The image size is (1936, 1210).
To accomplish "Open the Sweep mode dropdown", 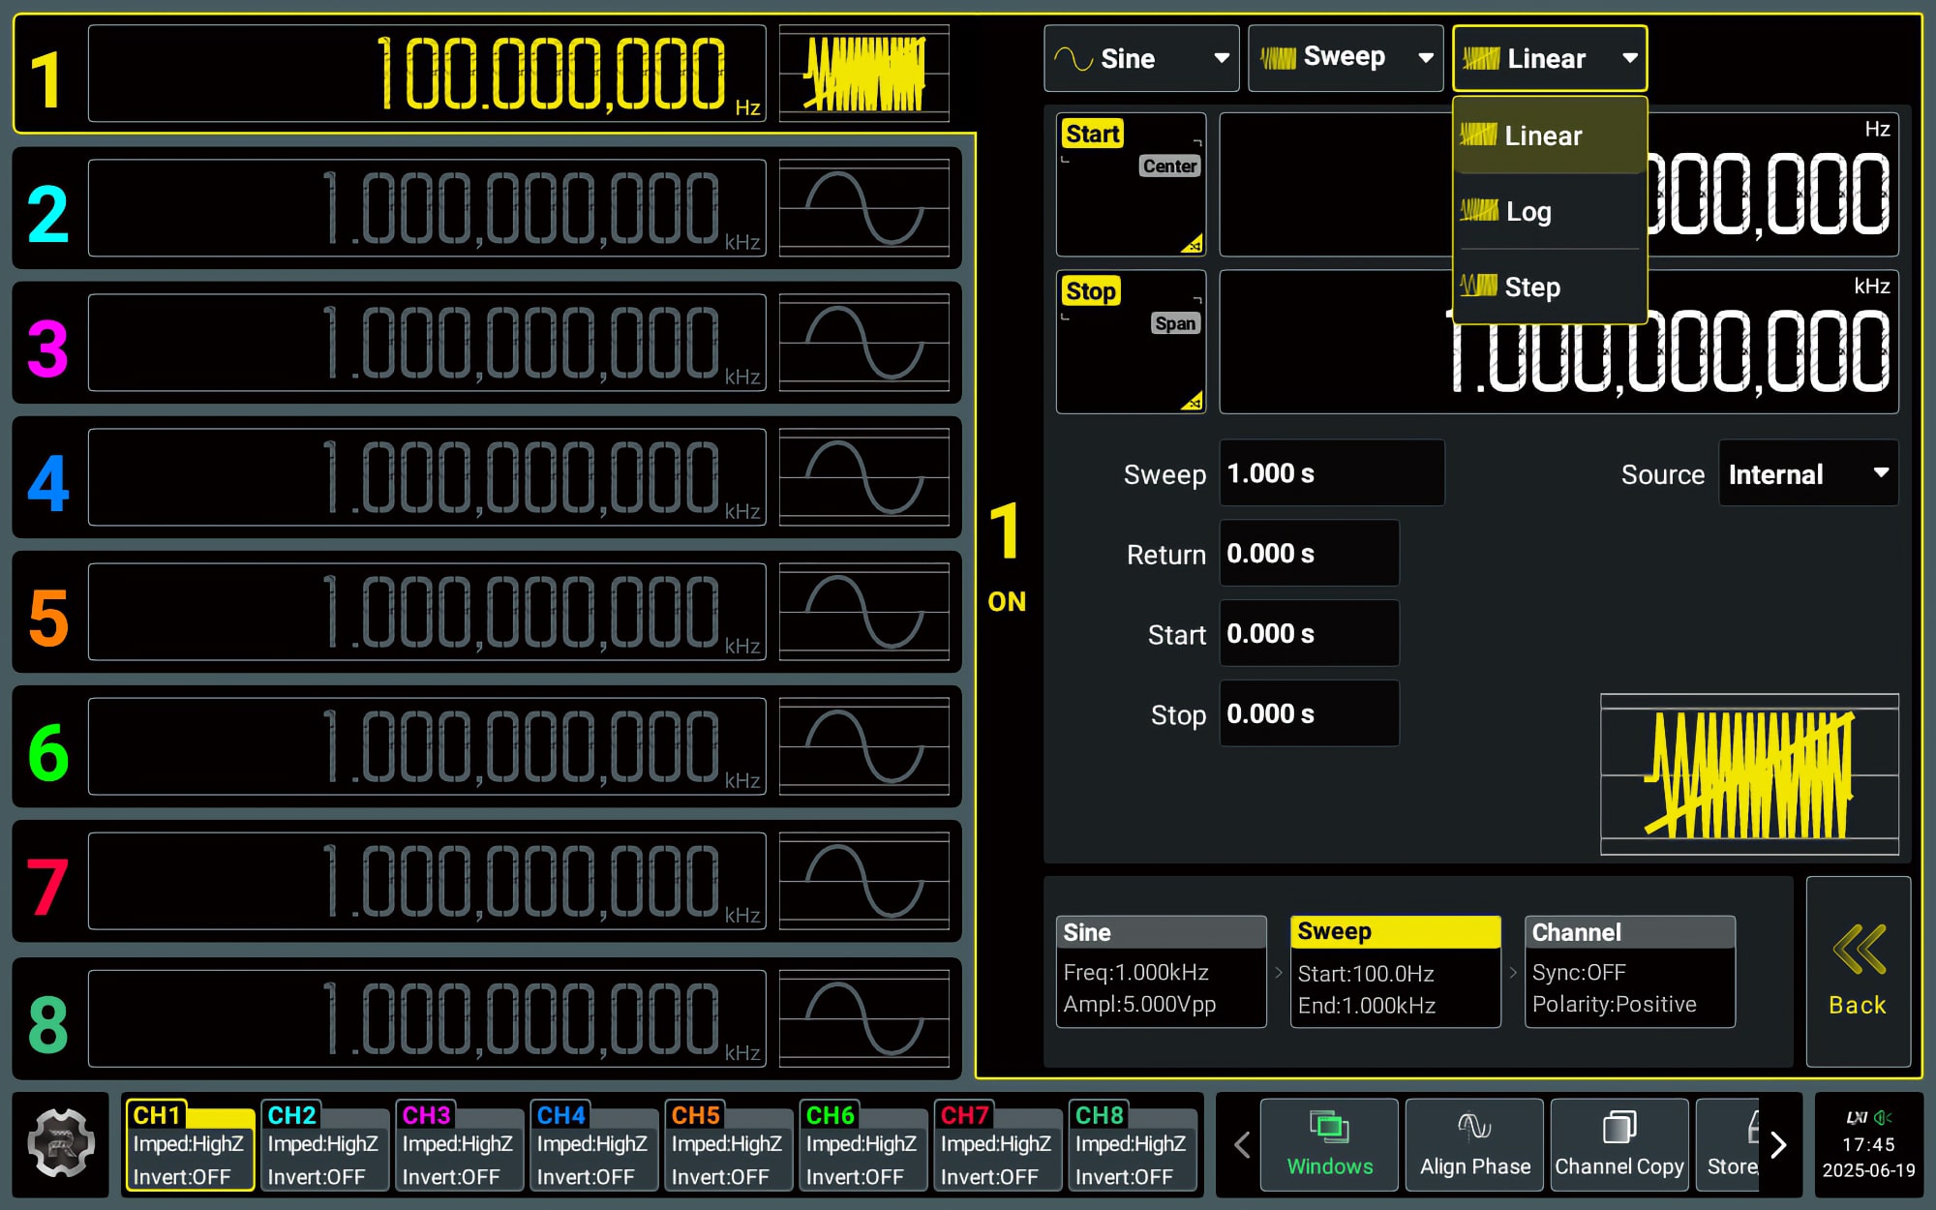I will (x=1346, y=58).
